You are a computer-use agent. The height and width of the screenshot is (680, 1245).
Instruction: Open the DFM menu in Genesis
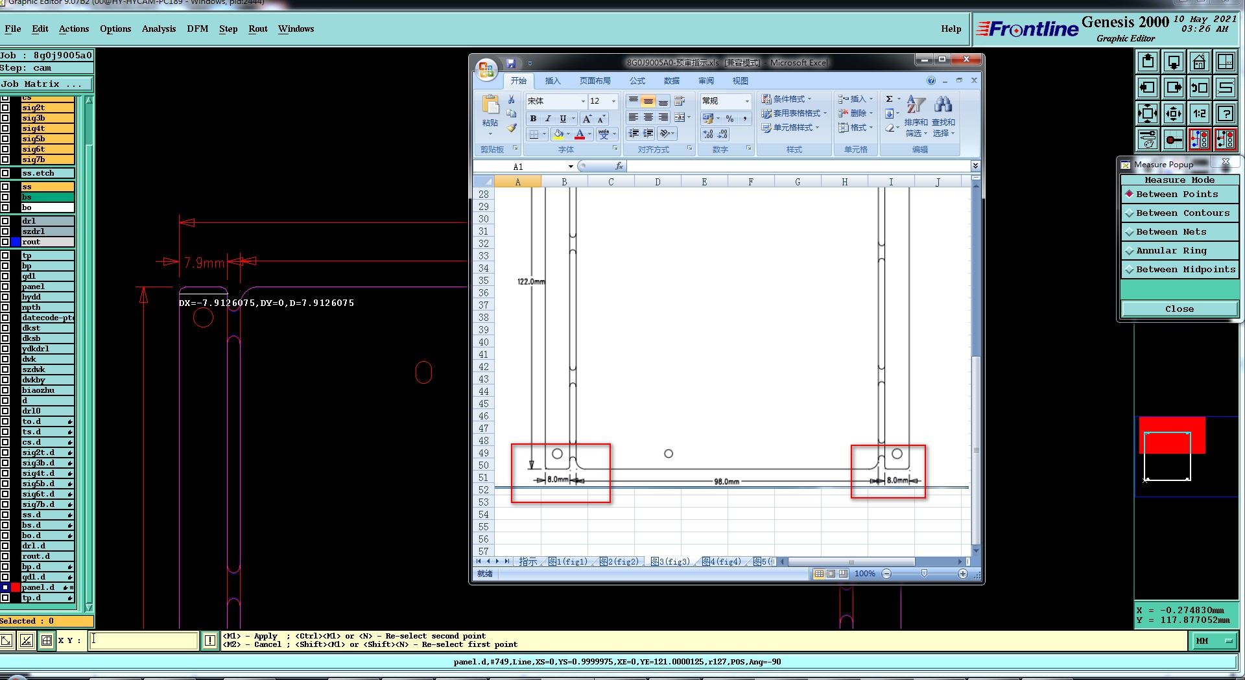click(198, 29)
